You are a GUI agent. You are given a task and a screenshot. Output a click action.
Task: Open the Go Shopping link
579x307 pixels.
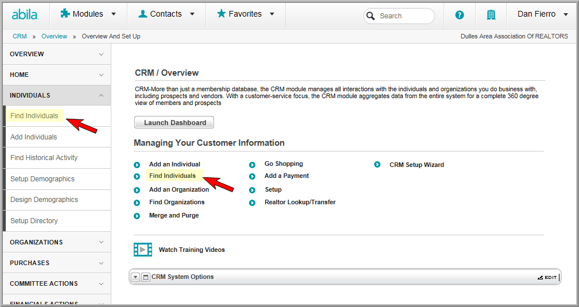click(283, 164)
